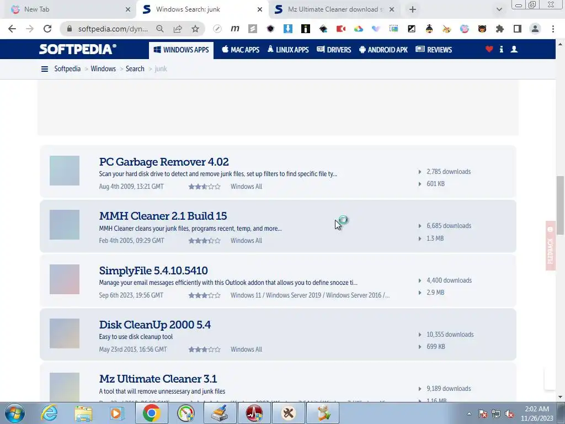This screenshot has width=565, height=424.
Task: Open Mz Ultimate Cleaner 3.1 result
Action: pyautogui.click(x=158, y=379)
